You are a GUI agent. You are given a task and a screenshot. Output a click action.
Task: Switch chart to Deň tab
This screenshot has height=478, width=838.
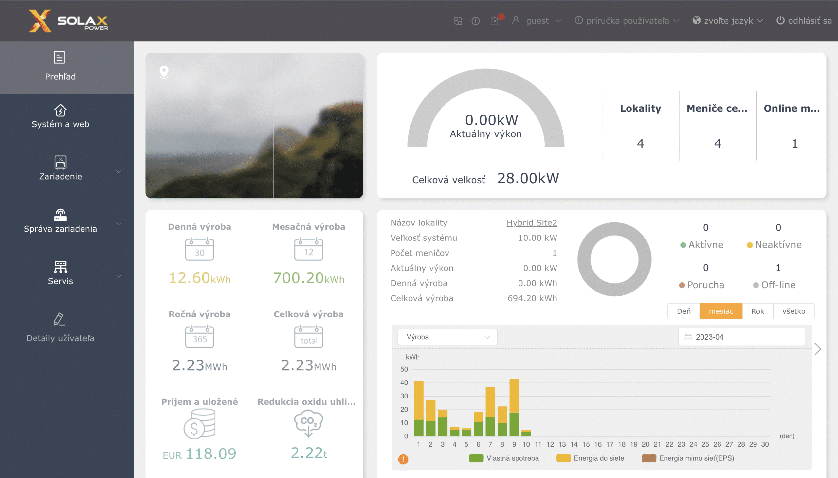(x=683, y=311)
